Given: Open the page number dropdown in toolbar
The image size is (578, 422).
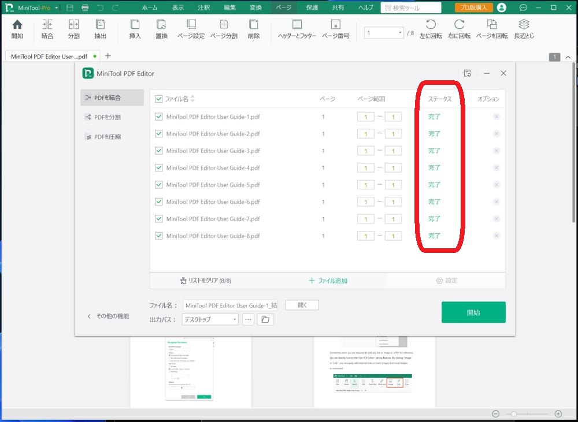Looking at the screenshot, I should pyautogui.click(x=400, y=33).
